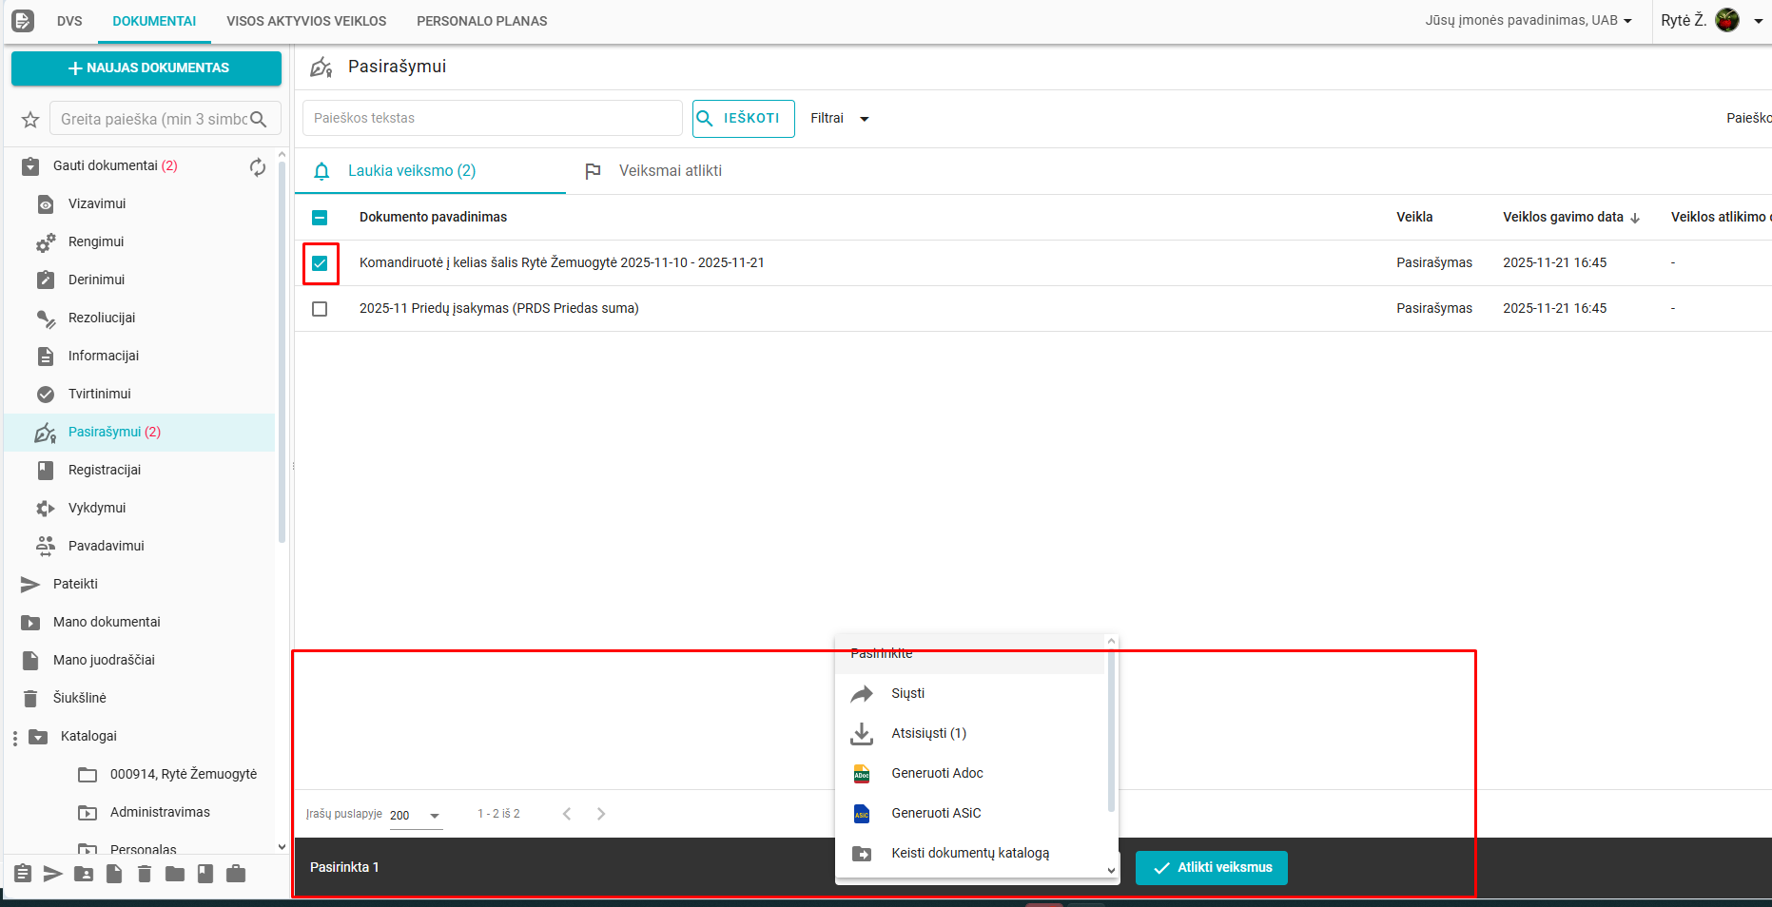Click the Naujas dokumentas button
This screenshot has width=1772, height=907.
[146, 68]
